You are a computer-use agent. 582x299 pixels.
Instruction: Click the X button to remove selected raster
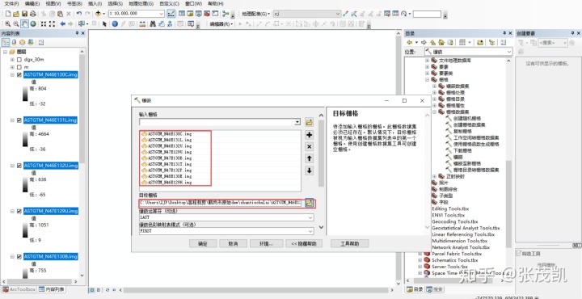click(309, 146)
